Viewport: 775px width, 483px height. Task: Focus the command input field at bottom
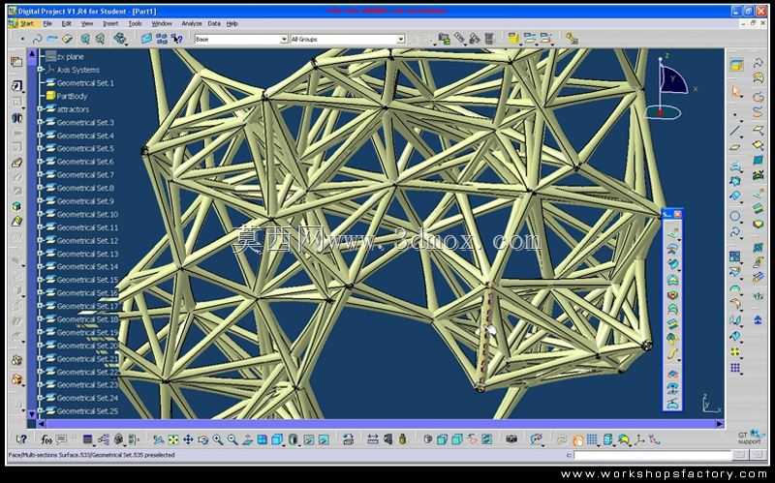pos(652,455)
